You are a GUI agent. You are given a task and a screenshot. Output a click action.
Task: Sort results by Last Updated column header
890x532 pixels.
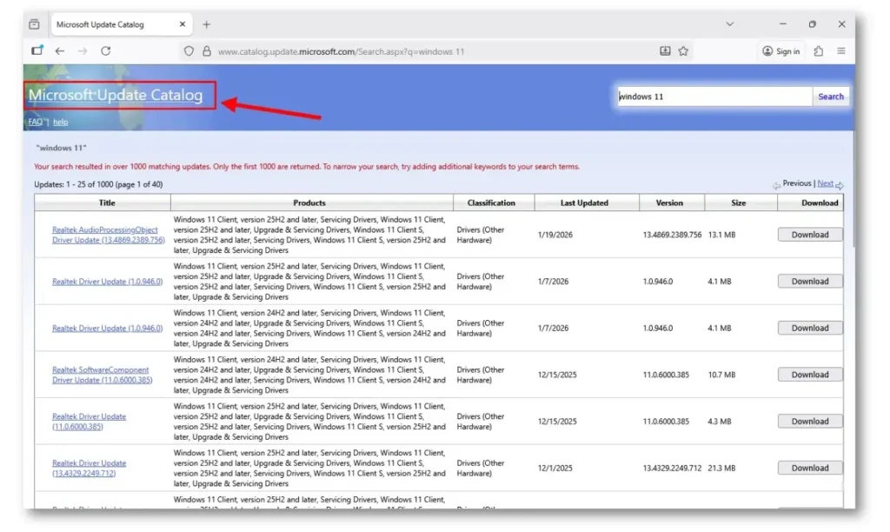pyautogui.click(x=584, y=203)
